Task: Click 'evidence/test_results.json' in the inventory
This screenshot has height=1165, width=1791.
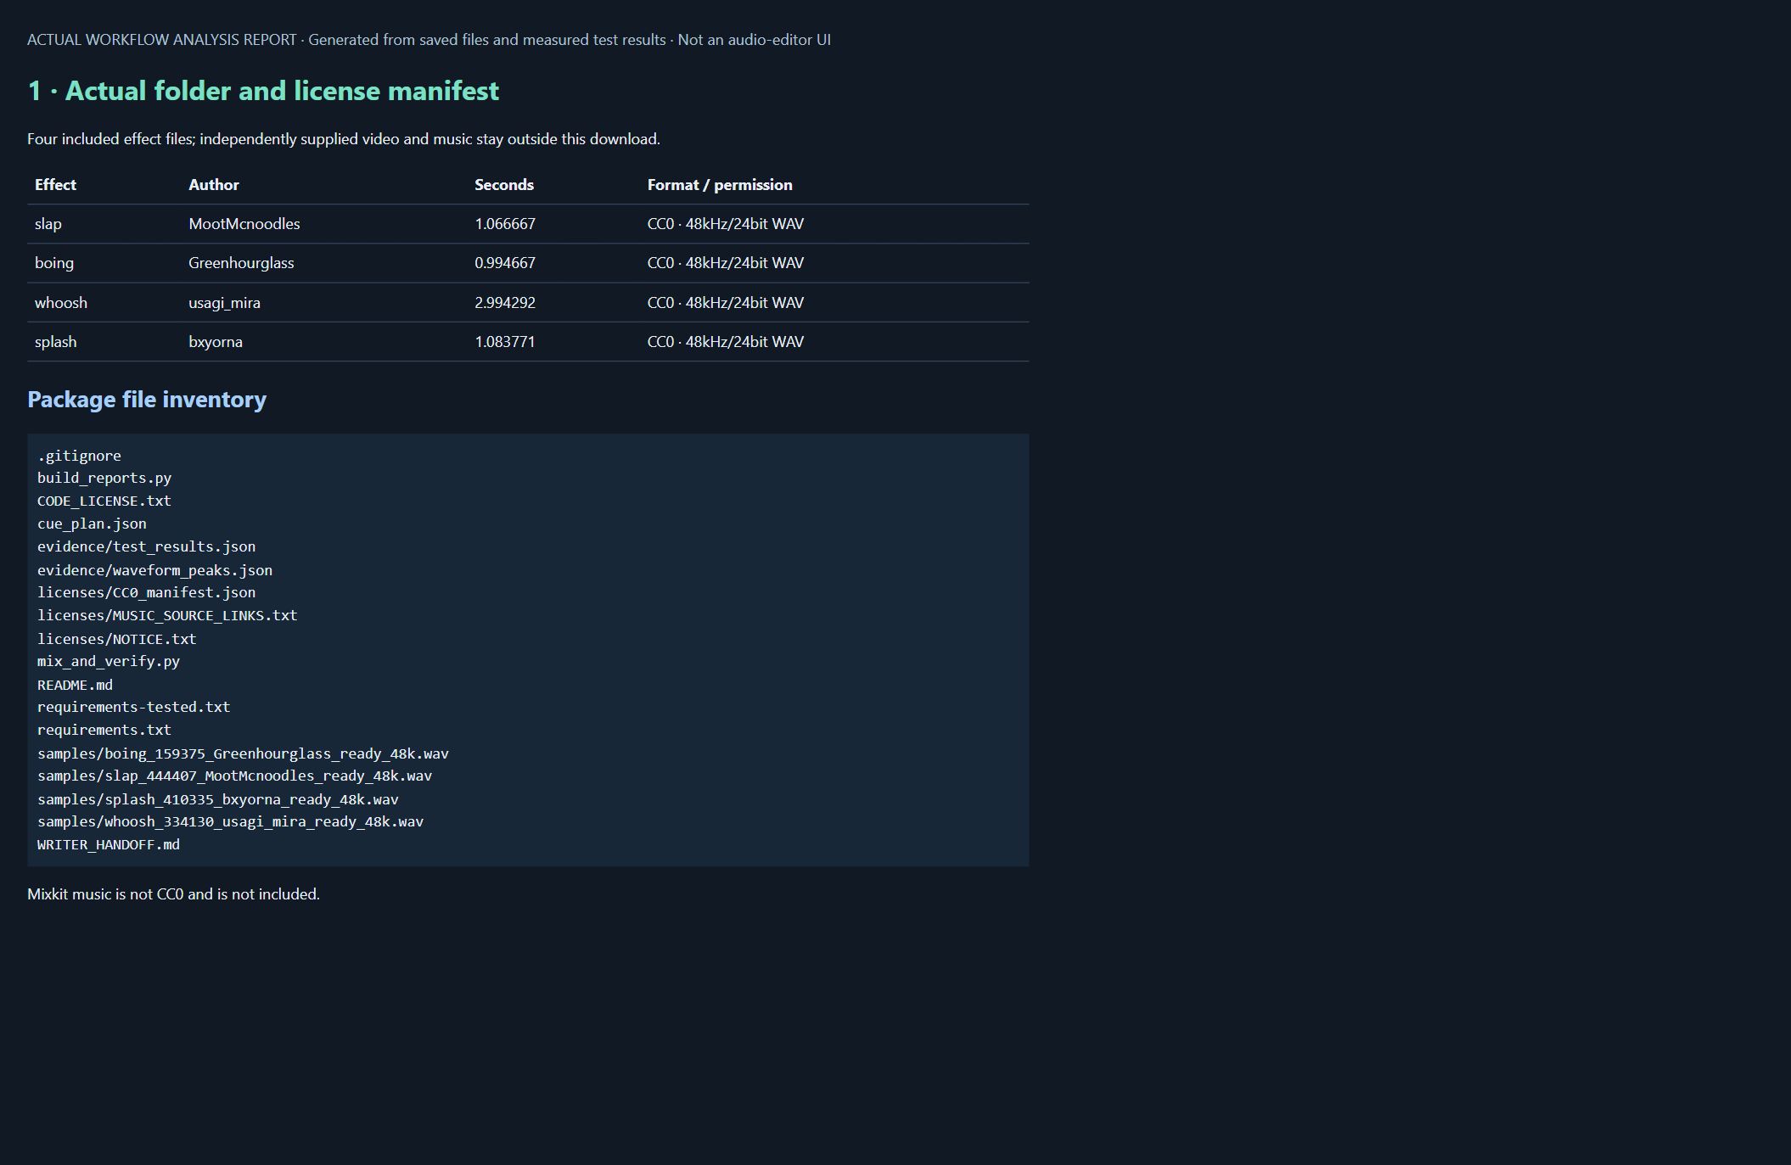Action: pos(146,547)
